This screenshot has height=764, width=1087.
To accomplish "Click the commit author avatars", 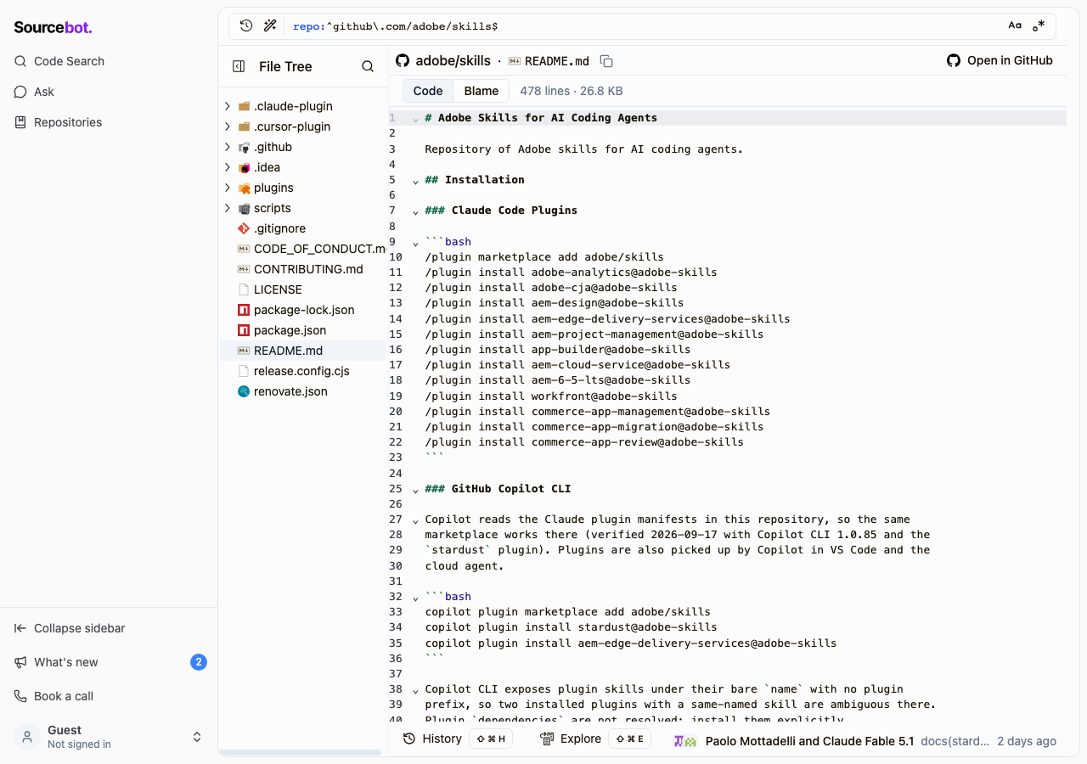I will point(685,741).
